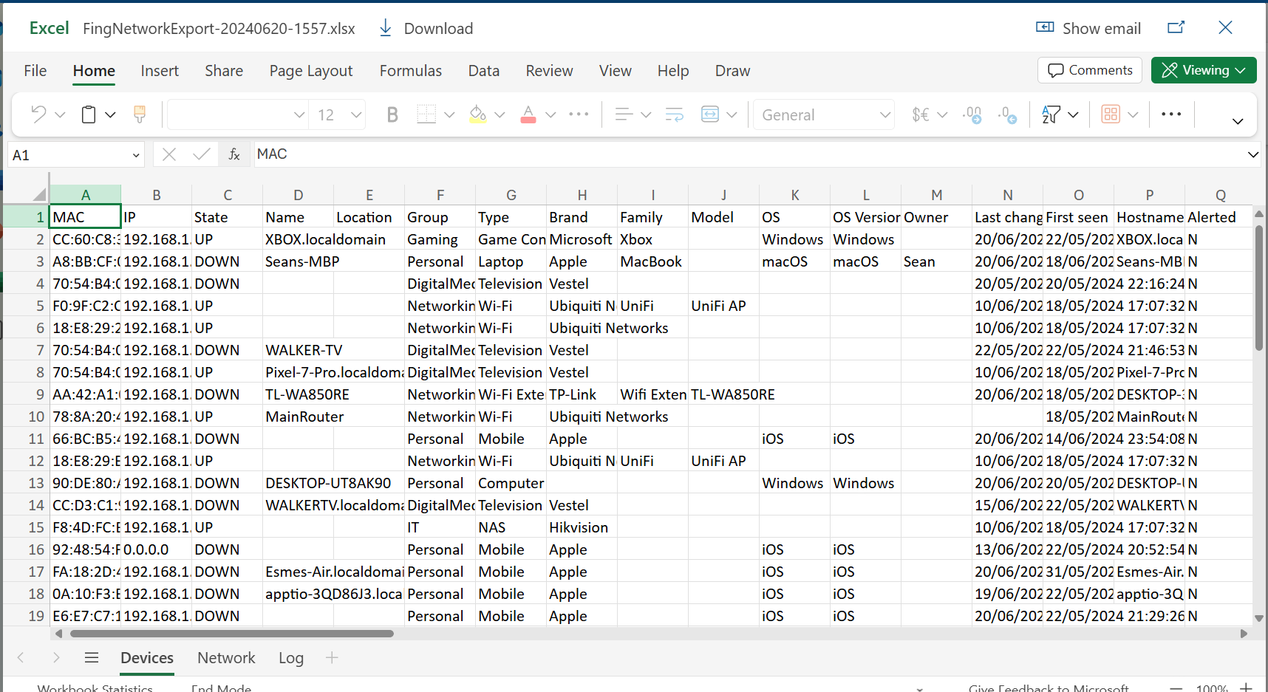The height and width of the screenshot is (692, 1268).
Task: Open the ribbon overflow ellipsis menu
Action: [x=1171, y=114]
